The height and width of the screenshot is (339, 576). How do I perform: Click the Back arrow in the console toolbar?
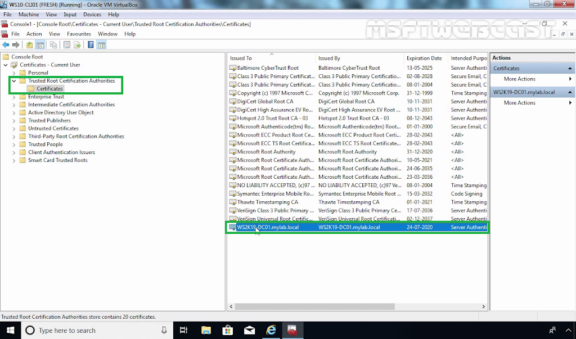click(6, 45)
